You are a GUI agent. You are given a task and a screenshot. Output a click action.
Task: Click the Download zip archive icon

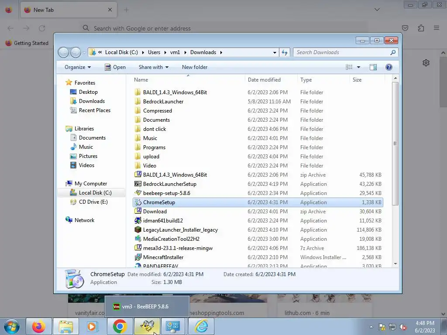coord(138,212)
